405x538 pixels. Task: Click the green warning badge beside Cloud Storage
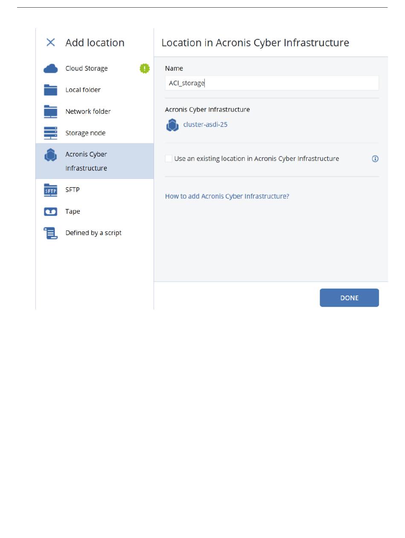(x=145, y=68)
